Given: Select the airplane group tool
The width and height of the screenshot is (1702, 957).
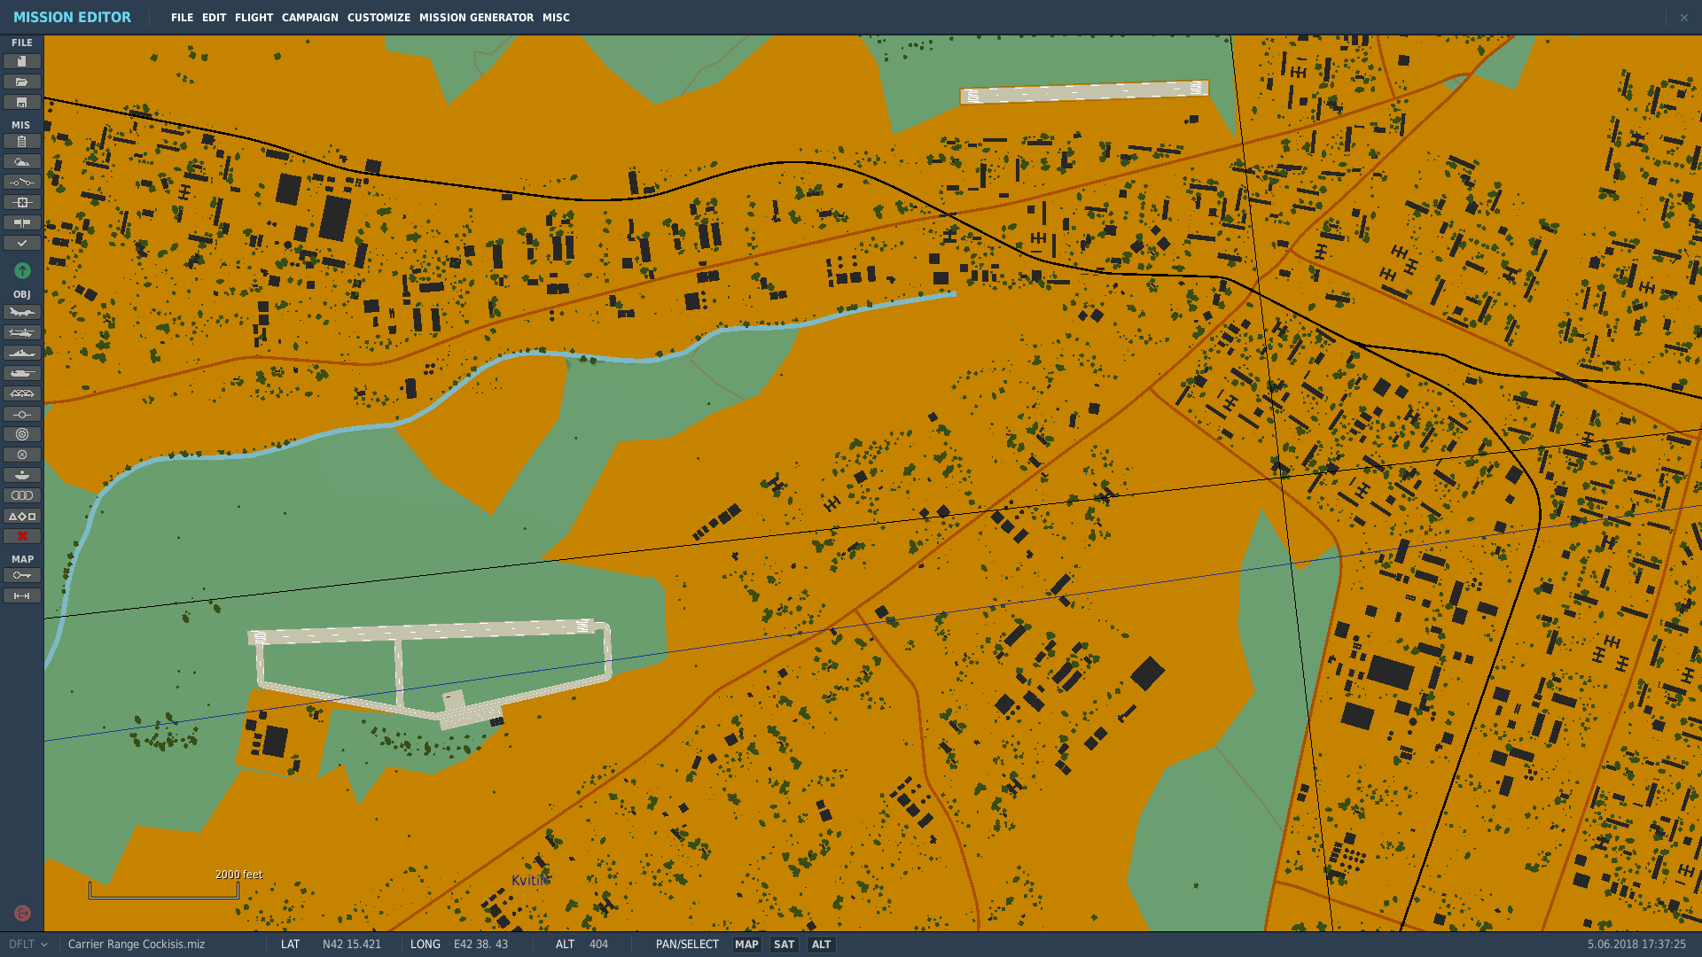Looking at the screenshot, I should pyautogui.click(x=22, y=312).
